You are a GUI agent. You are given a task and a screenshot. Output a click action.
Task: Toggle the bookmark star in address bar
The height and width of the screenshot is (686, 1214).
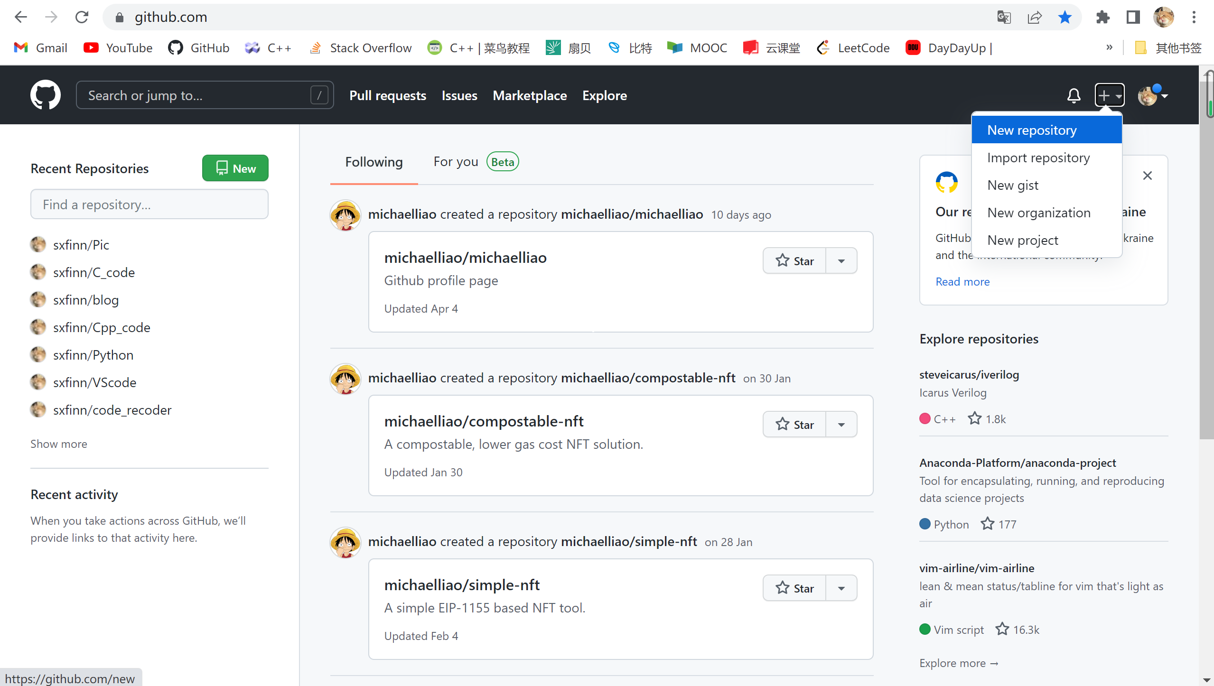coord(1065,18)
